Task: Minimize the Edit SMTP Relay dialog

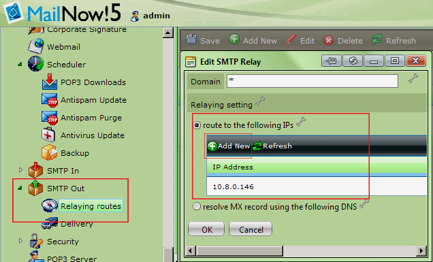Action: click(x=374, y=61)
